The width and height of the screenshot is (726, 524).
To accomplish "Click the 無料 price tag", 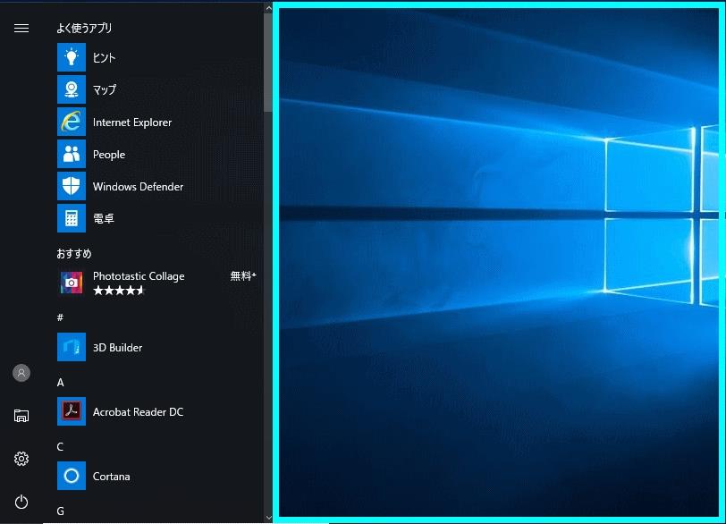I will coord(243,276).
